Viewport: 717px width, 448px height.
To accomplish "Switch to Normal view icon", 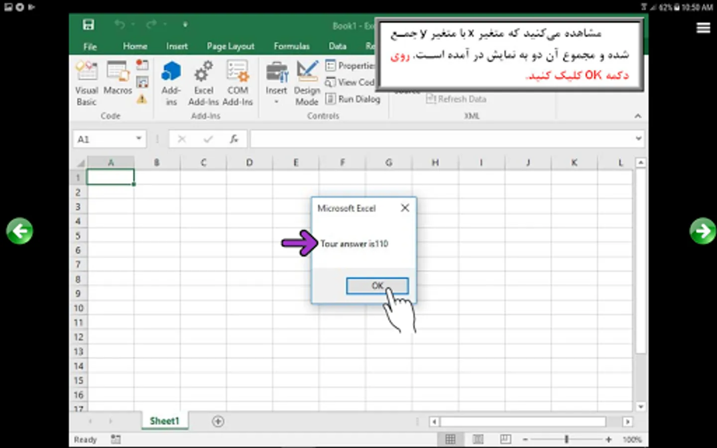I will [x=450, y=439].
